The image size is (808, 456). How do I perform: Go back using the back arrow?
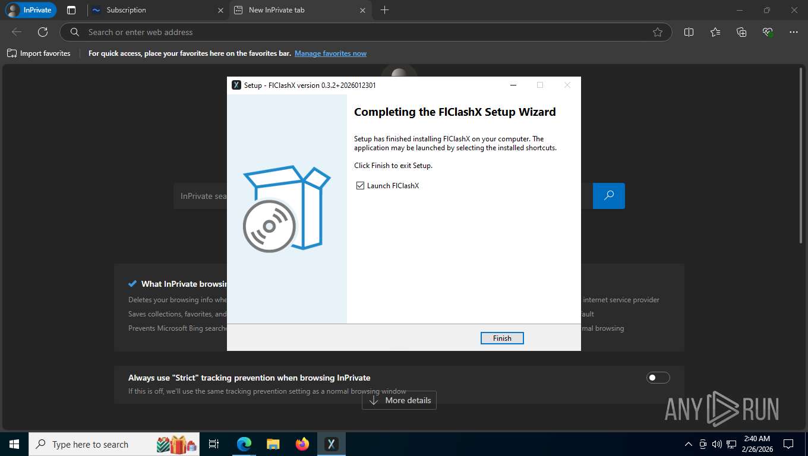coord(17,32)
